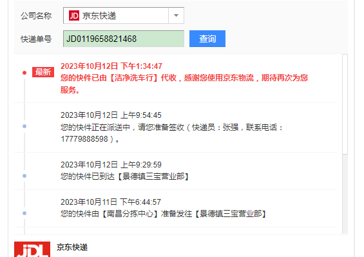The image size is (364, 257).
Task: Click the 正在派送中 delivery status message
Action: [x=172, y=133]
